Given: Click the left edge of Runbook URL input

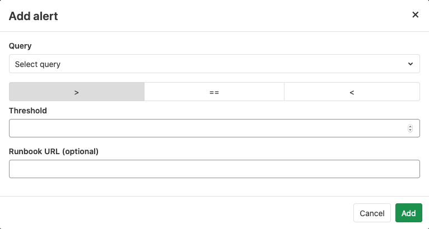Looking at the screenshot, I should (14, 169).
